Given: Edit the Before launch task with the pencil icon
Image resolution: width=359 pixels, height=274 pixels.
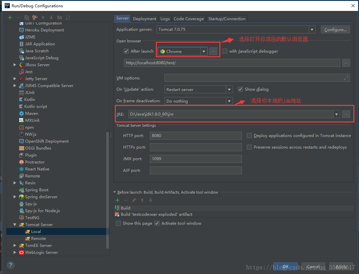Looking at the screenshot, I should click(x=134, y=200).
